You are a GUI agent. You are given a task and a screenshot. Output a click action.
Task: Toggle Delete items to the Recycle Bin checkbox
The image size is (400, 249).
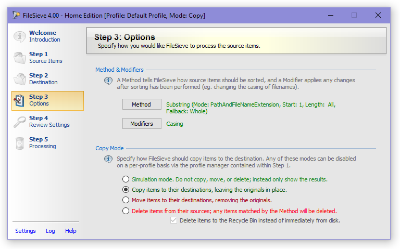(x=173, y=220)
